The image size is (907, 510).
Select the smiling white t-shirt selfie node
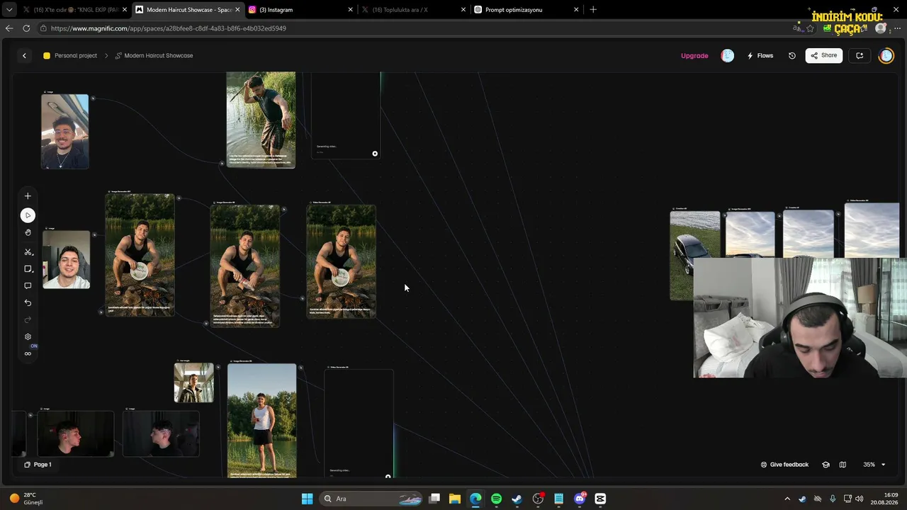(66, 259)
